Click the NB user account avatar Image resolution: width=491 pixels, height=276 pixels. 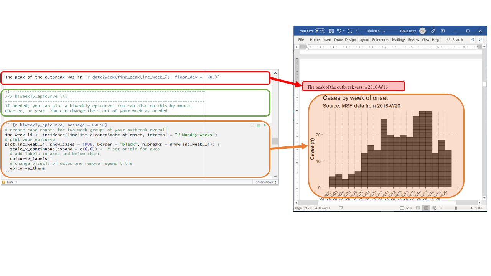pyautogui.click(x=422, y=31)
